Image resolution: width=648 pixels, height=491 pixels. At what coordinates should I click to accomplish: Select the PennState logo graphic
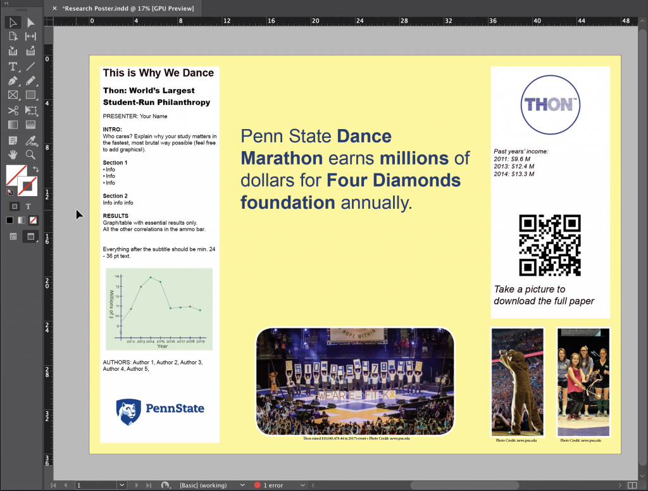tap(160, 412)
